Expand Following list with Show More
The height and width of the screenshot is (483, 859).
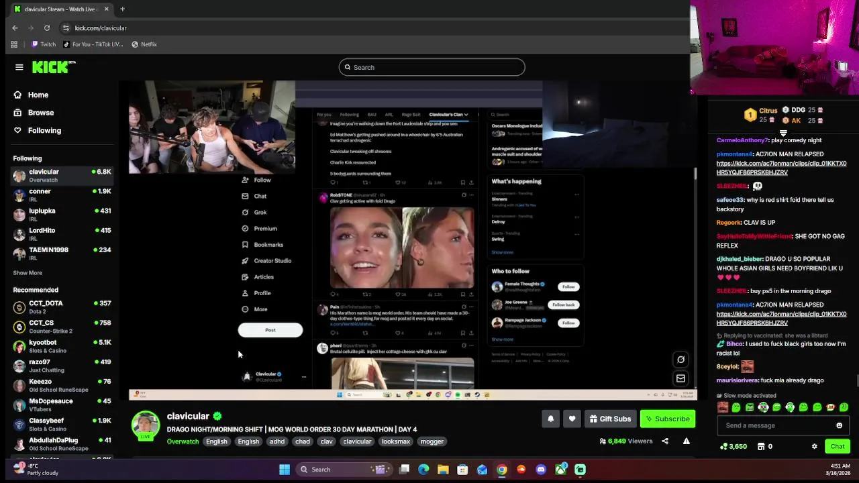tap(28, 273)
